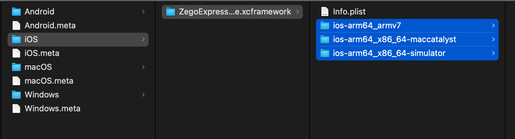Select the ios-arm64_x86_64-simulator folder name
This screenshot has width=515, height=139.
coord(389,53)
